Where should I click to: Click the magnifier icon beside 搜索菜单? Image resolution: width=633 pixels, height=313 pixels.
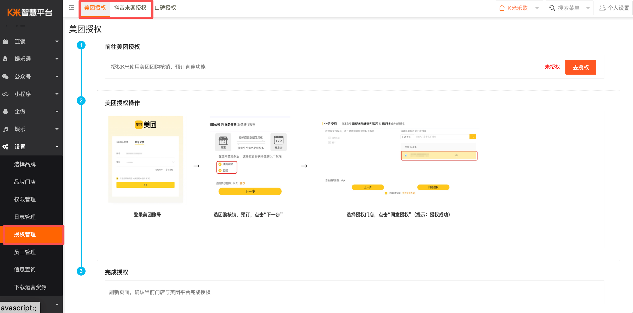coord(552,8)
